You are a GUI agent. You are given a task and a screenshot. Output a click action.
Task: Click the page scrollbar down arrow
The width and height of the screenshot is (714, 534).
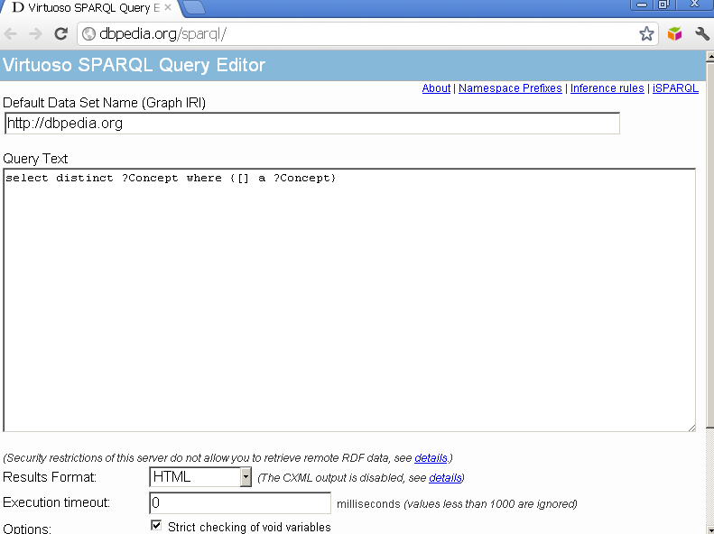click(707, 527)
